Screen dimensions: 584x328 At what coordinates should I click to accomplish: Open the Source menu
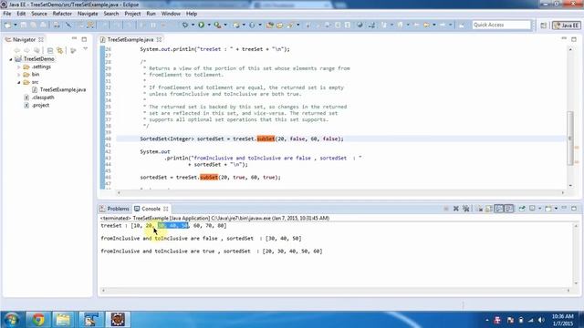(x=39, y=14)
